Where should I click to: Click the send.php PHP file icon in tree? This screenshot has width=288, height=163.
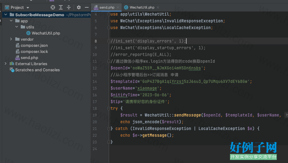(x=17, y=58)
